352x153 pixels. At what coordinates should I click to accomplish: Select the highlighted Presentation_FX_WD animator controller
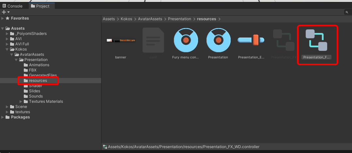(x=316, y=40)
